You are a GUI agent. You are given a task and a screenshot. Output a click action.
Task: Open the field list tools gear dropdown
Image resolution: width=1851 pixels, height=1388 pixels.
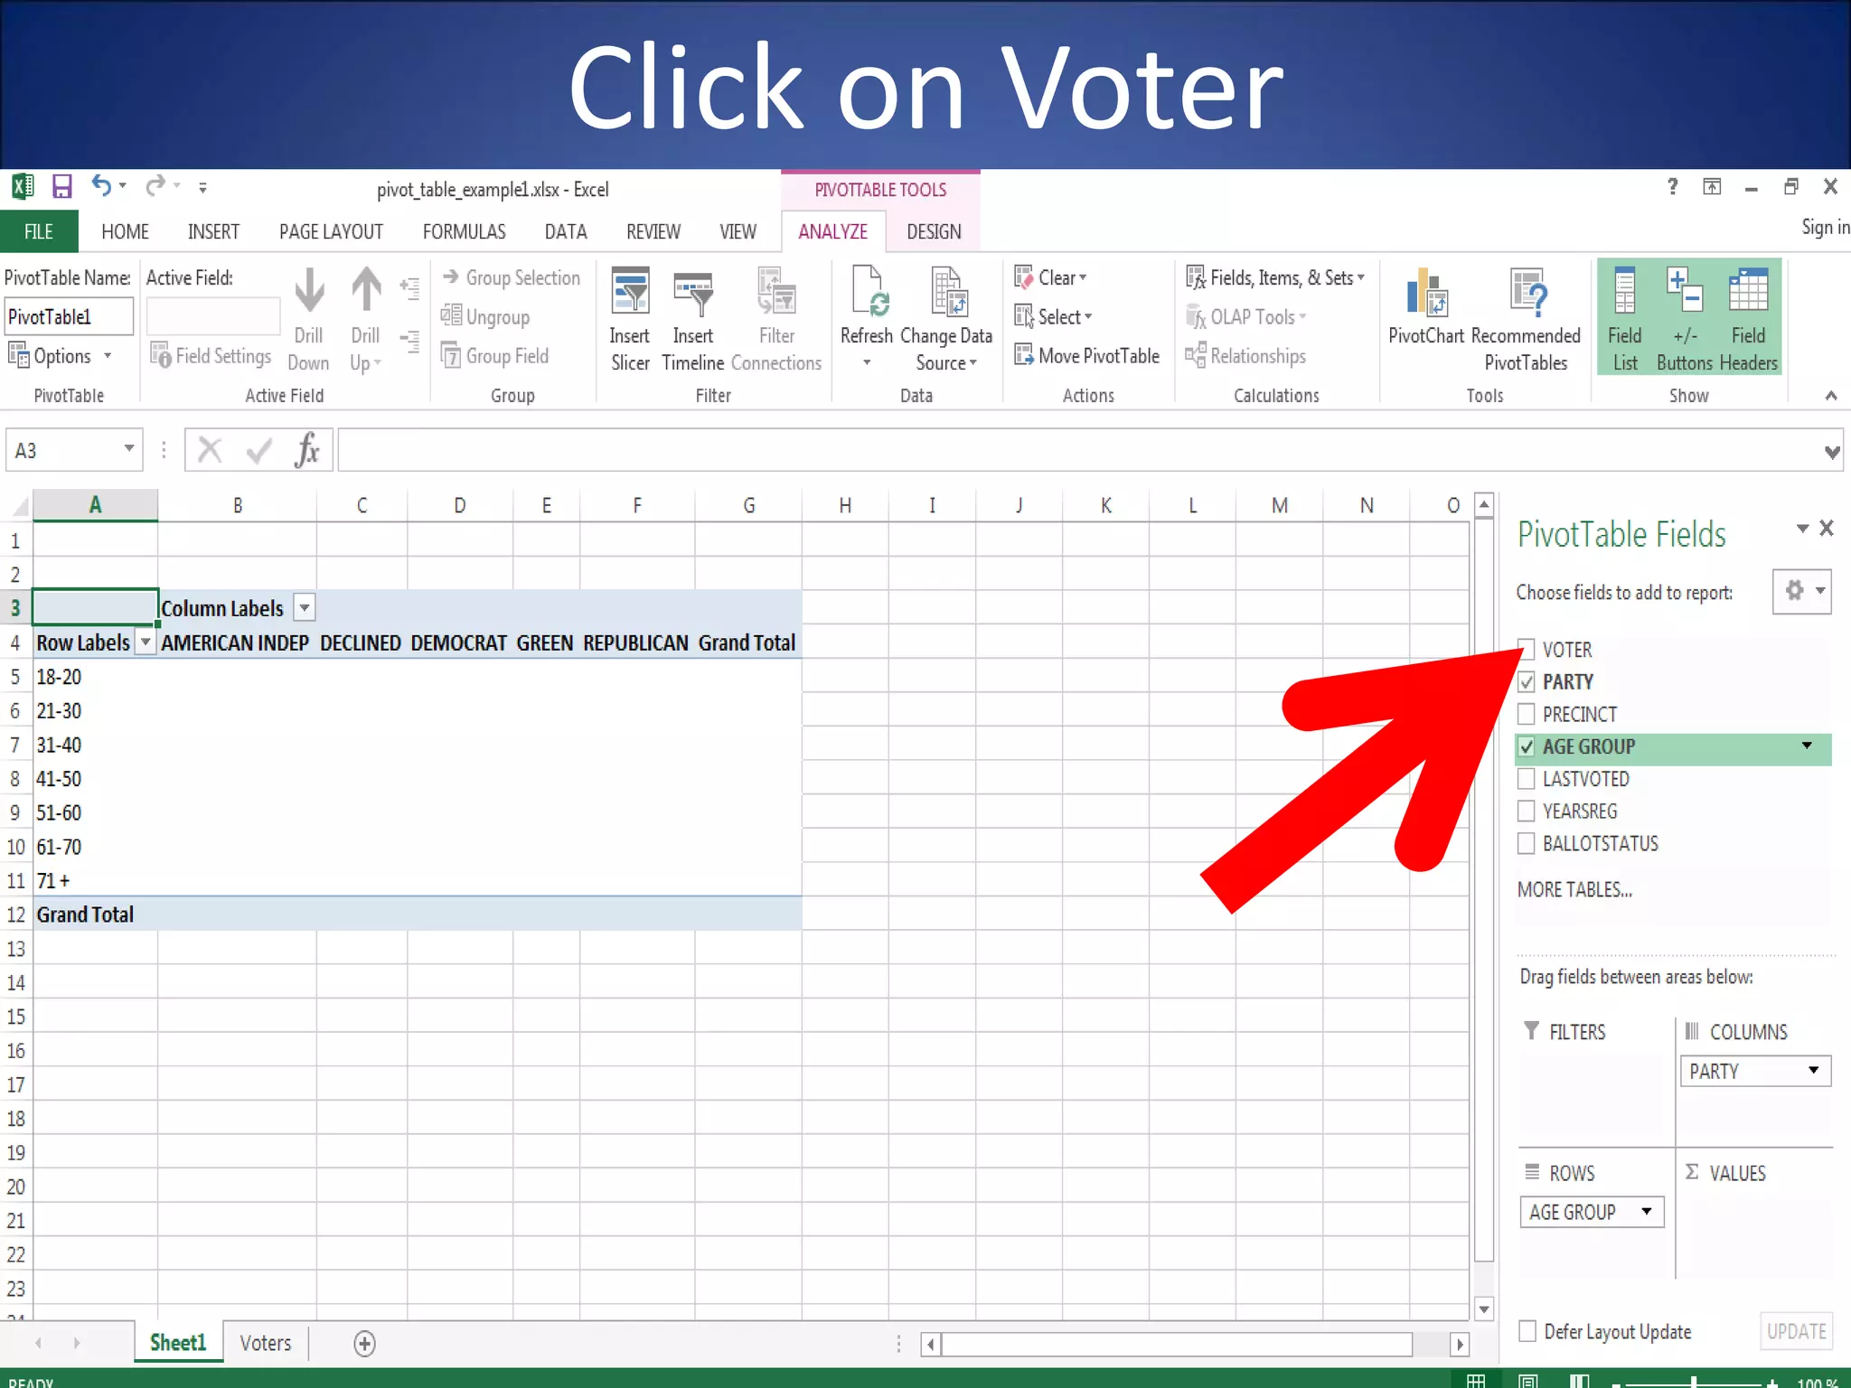coord(1801,591)
